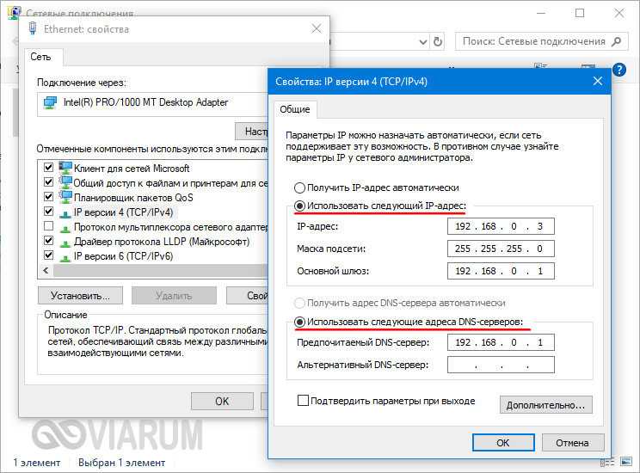
Task: Switch to details view in status bar
Action: click(x=607, y=462)
